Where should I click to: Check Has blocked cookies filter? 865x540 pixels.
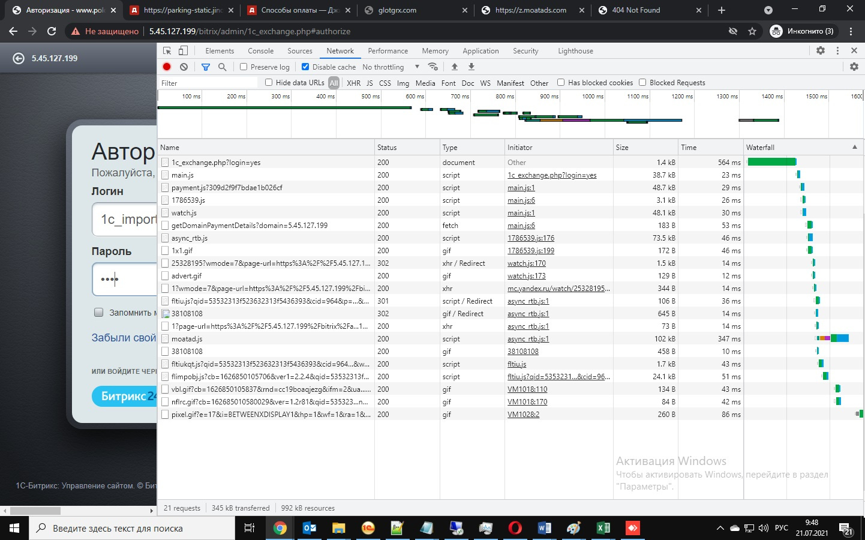[561, 82]
